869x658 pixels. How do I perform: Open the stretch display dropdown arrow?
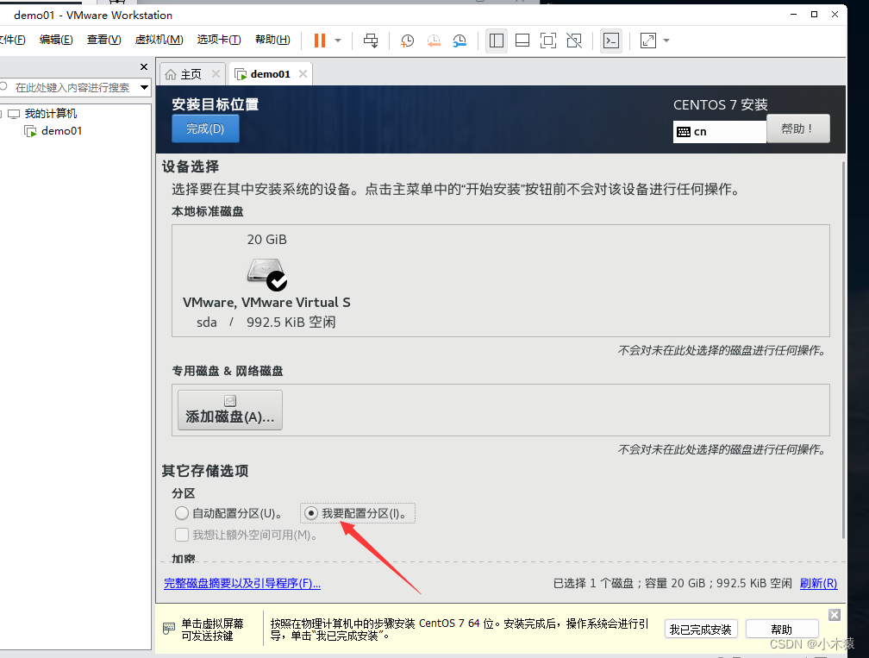click(x=666, y=41)
